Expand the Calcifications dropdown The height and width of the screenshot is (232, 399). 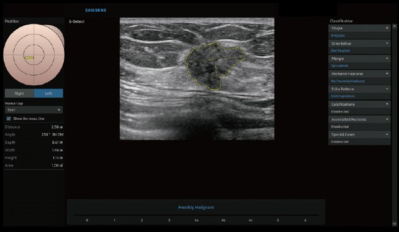tap(359, 104)
